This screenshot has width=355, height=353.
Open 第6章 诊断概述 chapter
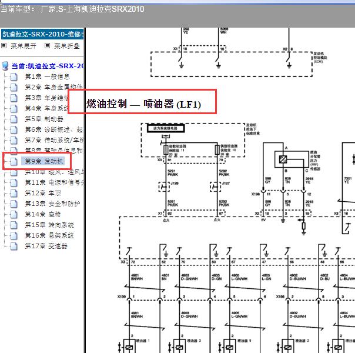pyautogui.click(x=54, y=129)
